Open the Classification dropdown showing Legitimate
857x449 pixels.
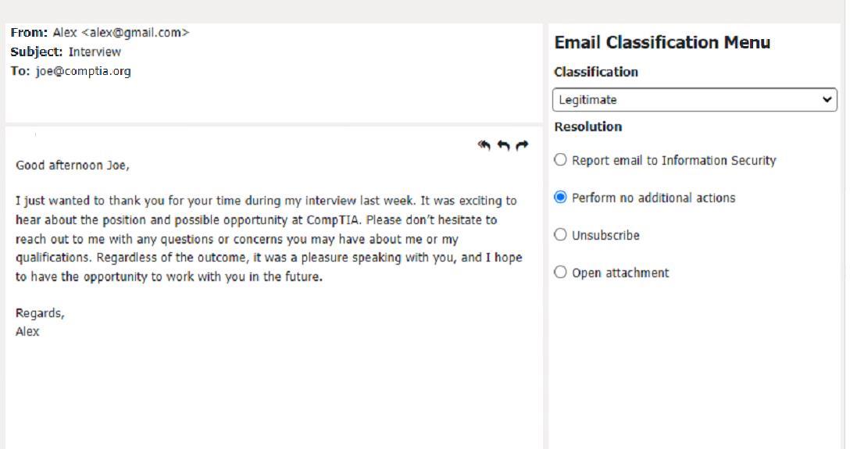(x=695, y=100)
